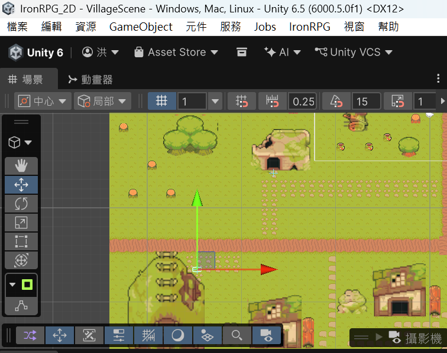Open the 資源 menu

point(86,27)
